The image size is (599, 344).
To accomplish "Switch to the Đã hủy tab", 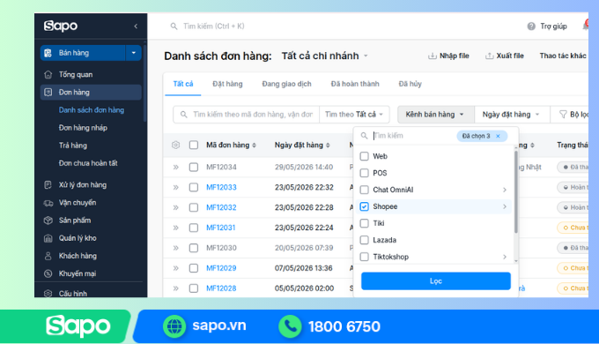I will (410, 84).
